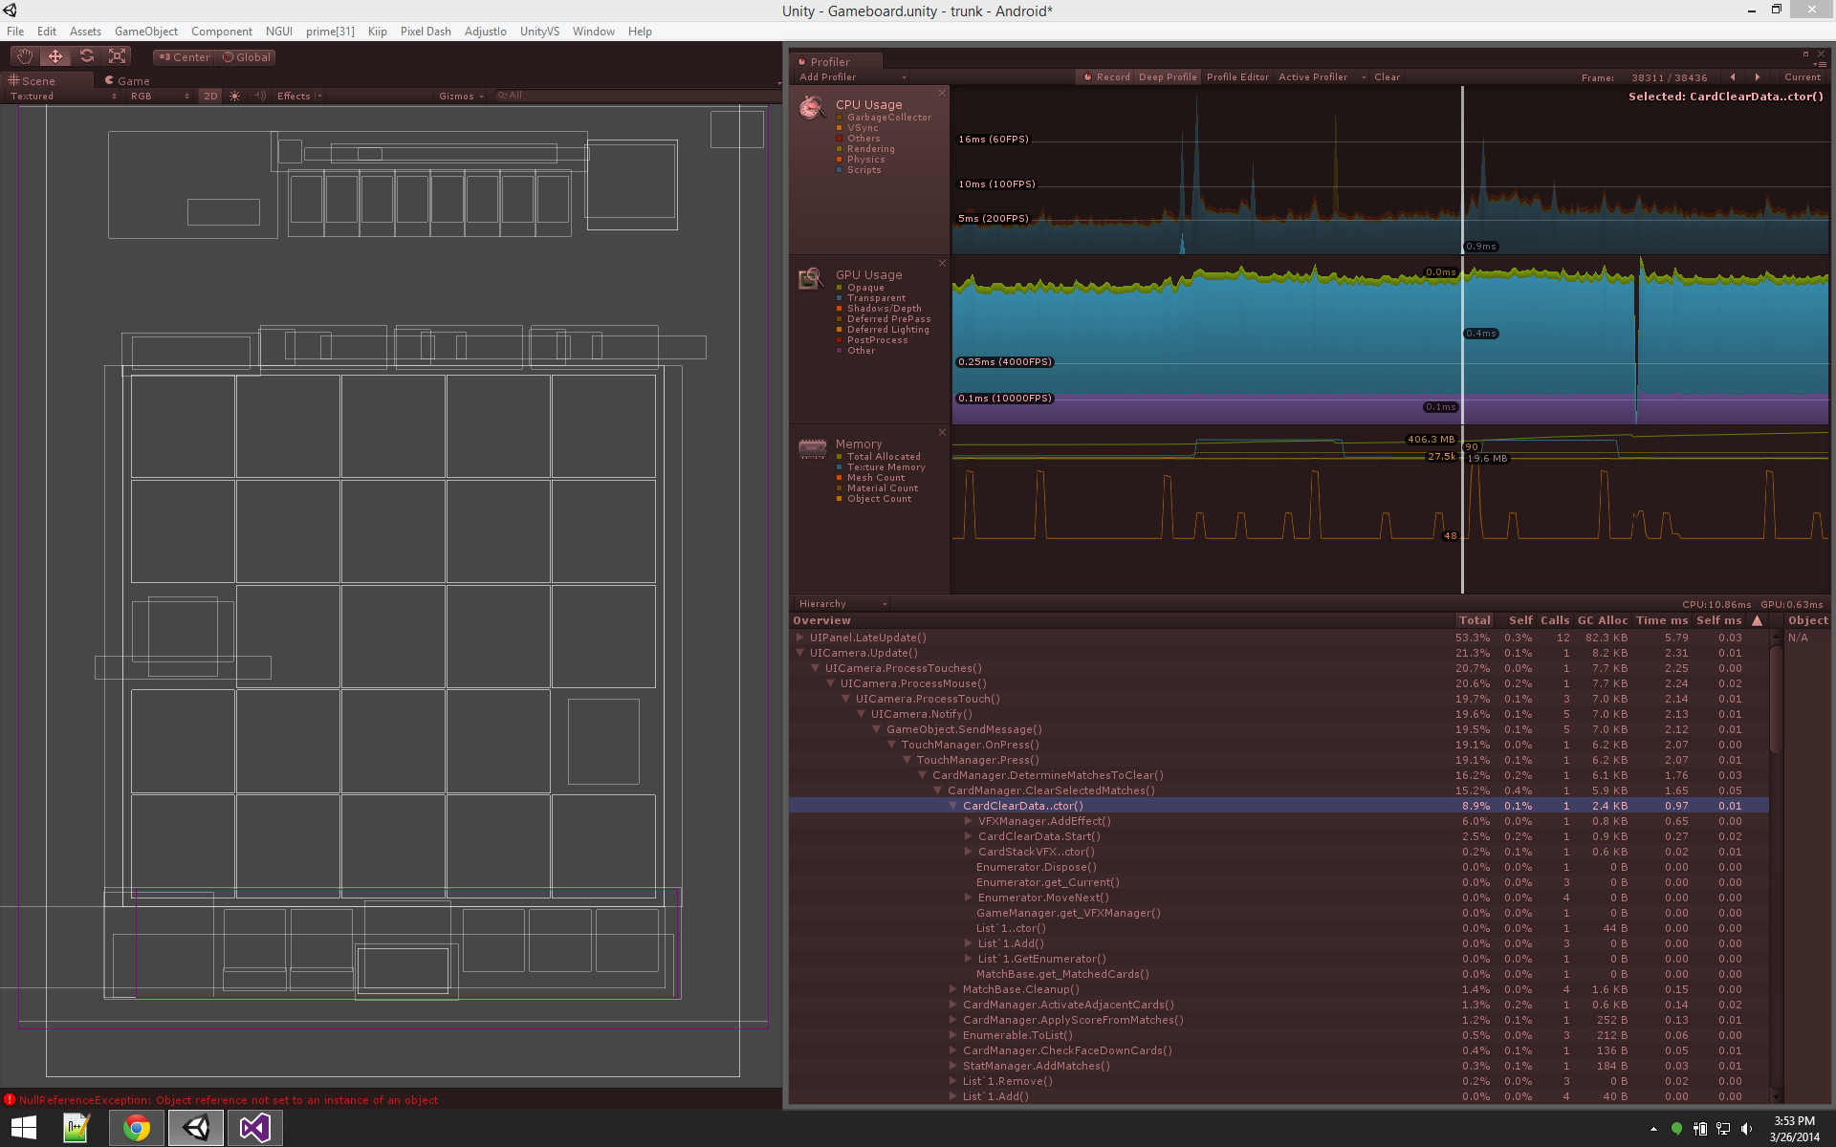The height and width of the screenshot is (1147, 1836).
Task: Close the GPU Usage profiler module
Action: pos(942,263)
